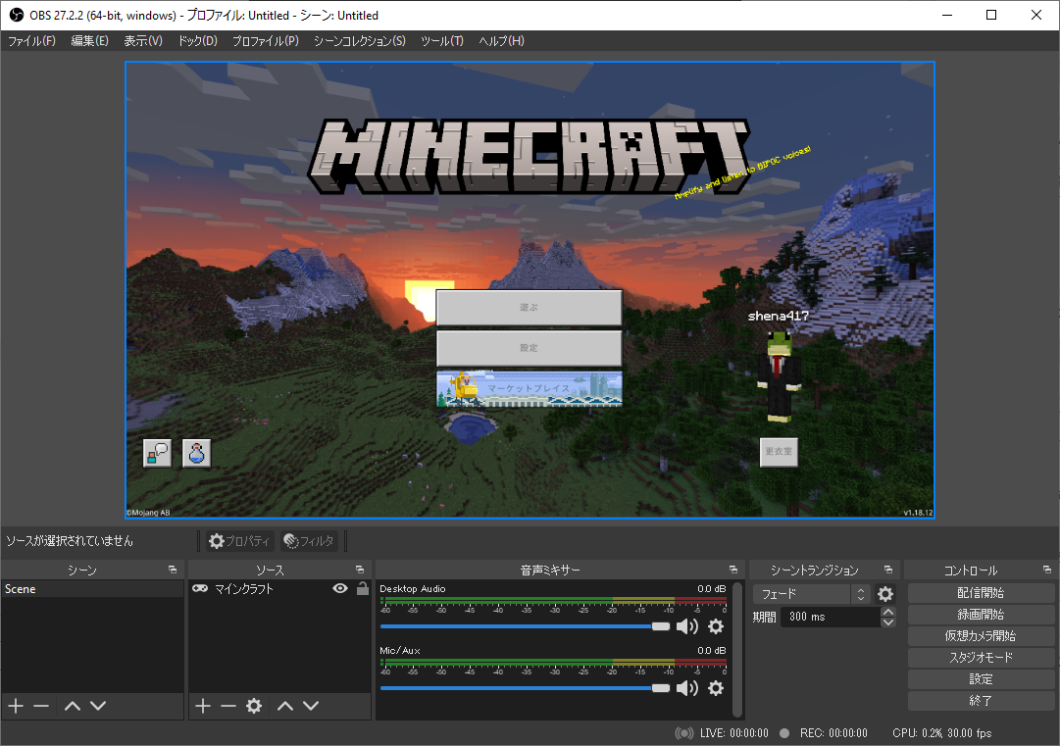Click the 録画開始 button
The height and width of the screenshot is (746, 1060).
[x=981, y=615]
